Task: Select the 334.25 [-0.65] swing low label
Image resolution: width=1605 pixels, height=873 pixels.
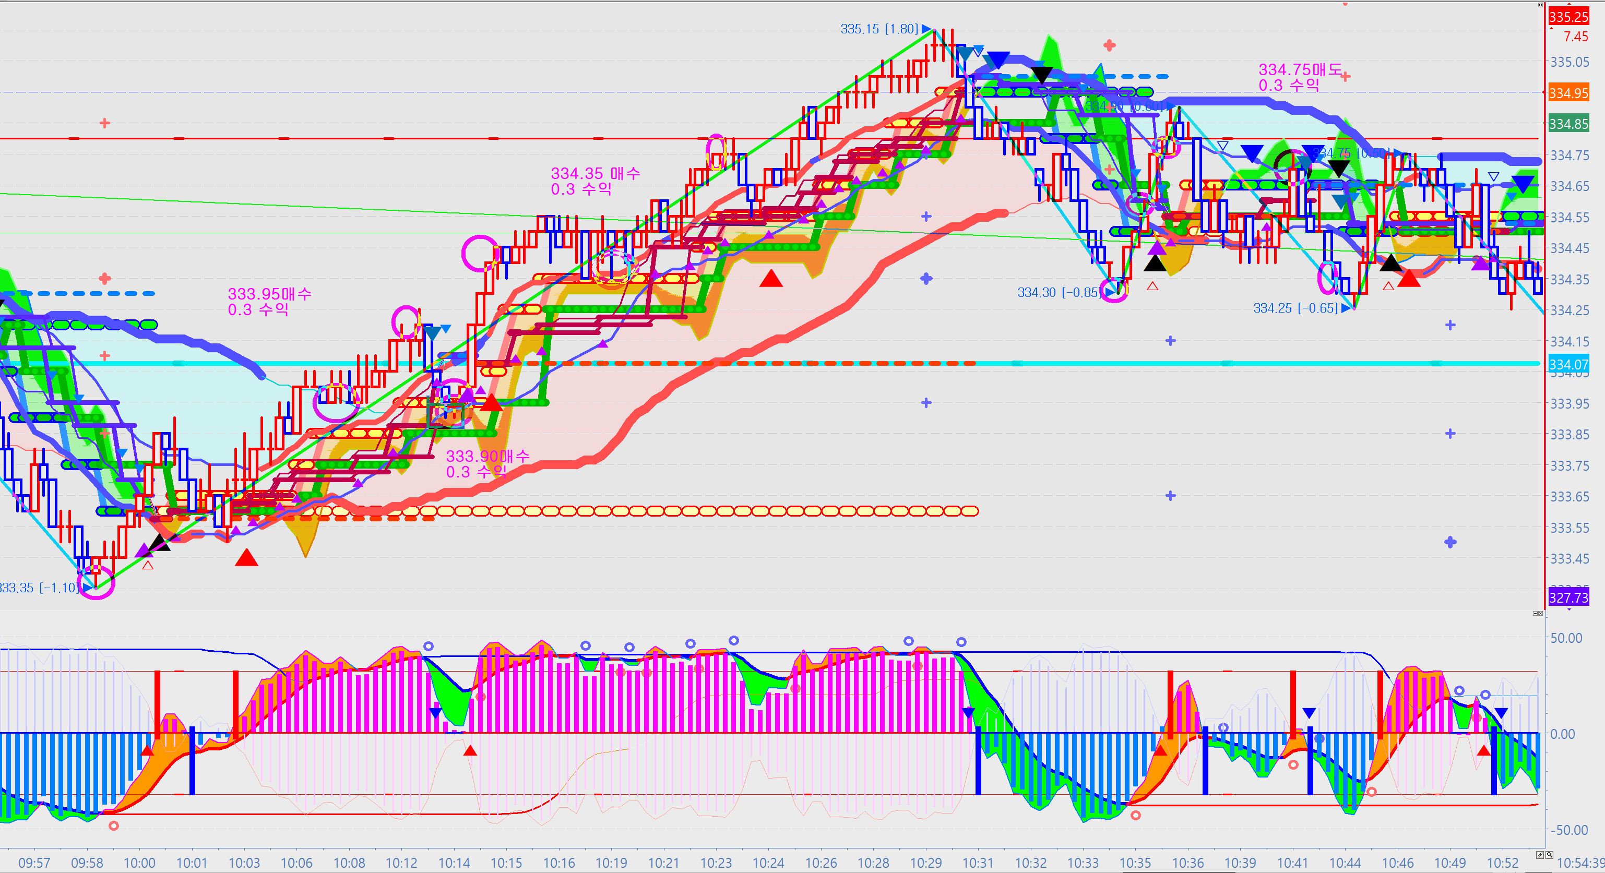Action: [x=1295, y=308]
